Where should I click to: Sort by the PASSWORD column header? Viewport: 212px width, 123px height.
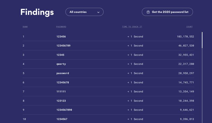61,27
